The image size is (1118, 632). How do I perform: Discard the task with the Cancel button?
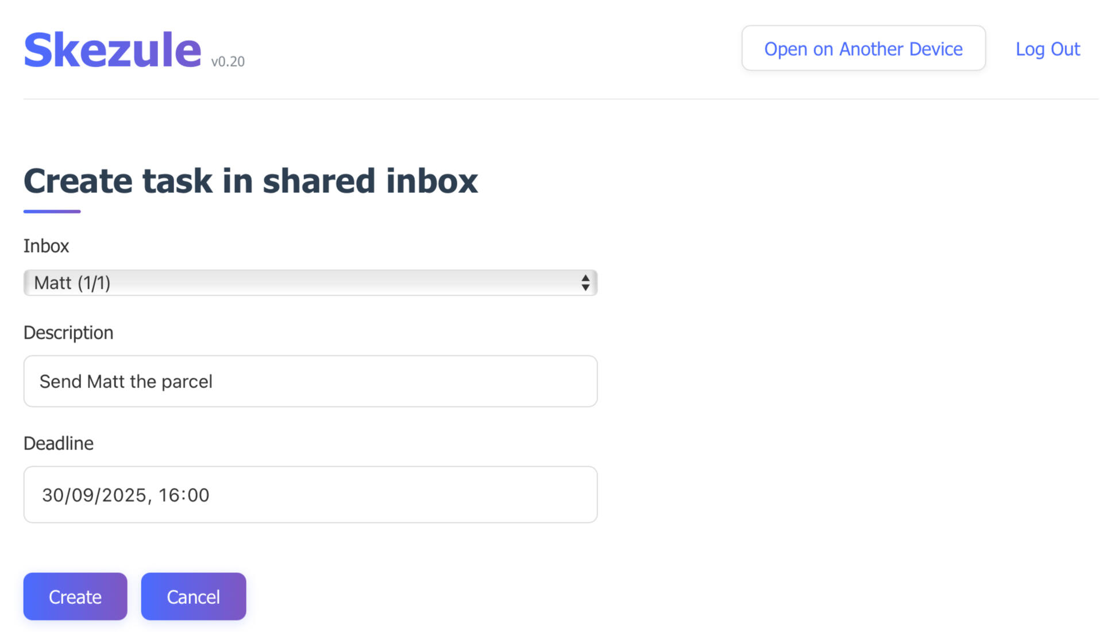coord(194,596)
